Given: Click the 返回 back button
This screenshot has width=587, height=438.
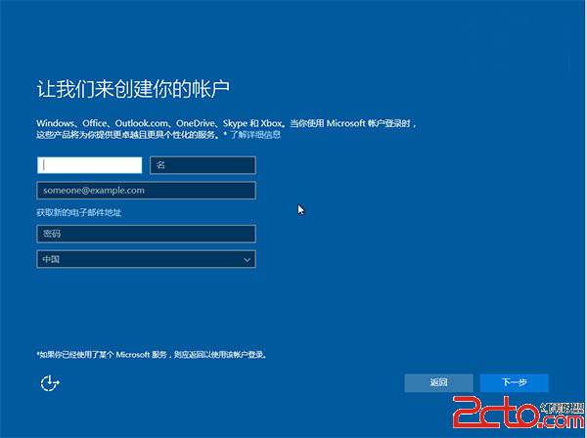Looking at the screenshot, I should [438, 382].
